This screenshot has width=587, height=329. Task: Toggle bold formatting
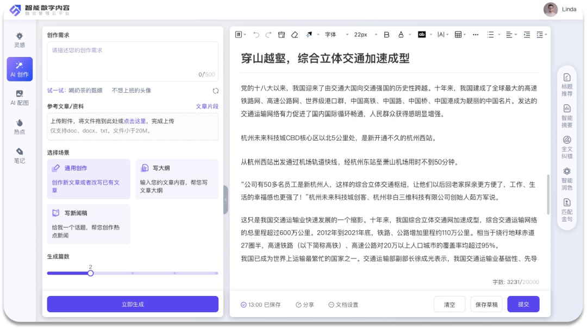(386, 35)
